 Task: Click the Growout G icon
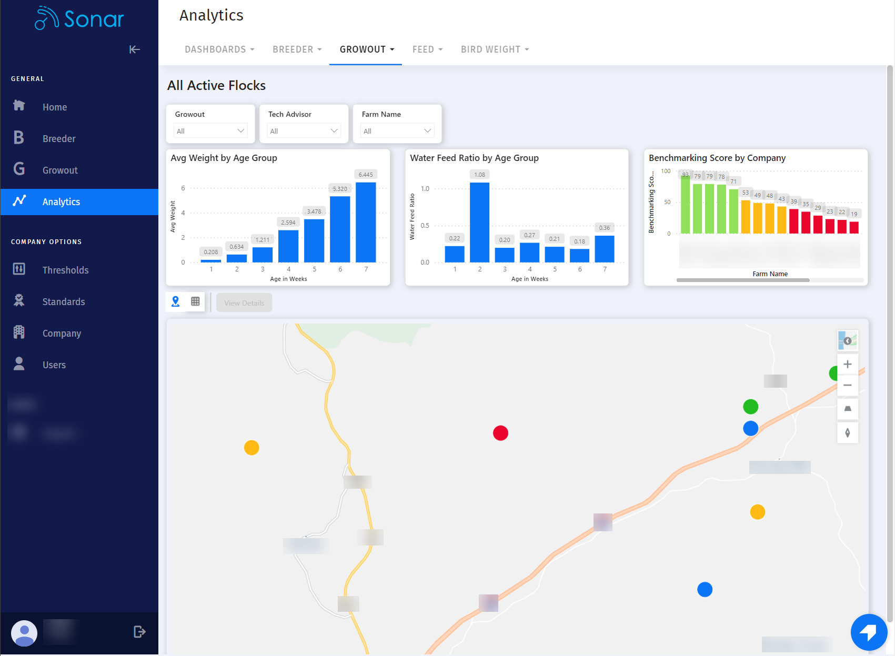click(19, 169)
